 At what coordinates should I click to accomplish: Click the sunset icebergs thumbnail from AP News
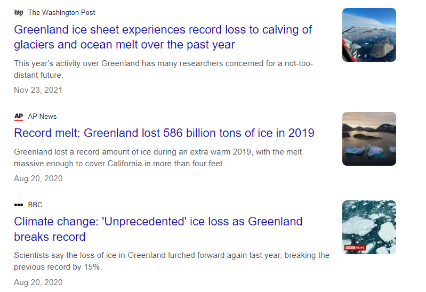369,139
